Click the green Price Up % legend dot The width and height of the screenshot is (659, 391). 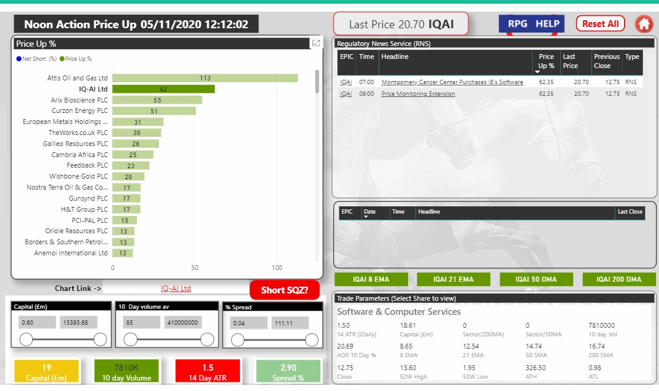click(x=62, y=59)
